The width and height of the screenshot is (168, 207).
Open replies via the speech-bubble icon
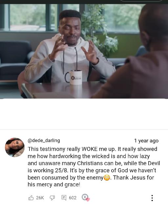tap(64, 198)
